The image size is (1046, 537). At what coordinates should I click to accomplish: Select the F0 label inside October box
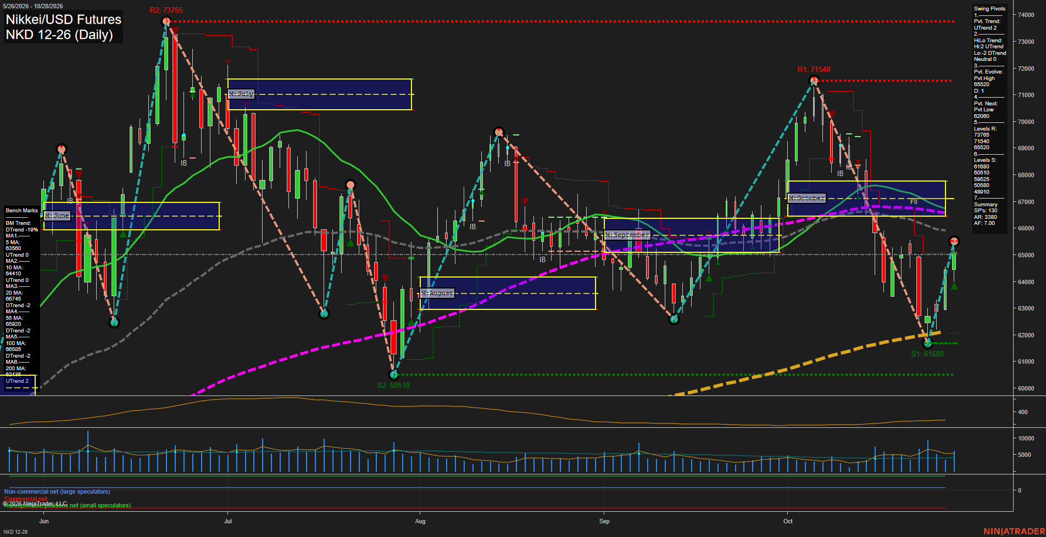(914, 202)
